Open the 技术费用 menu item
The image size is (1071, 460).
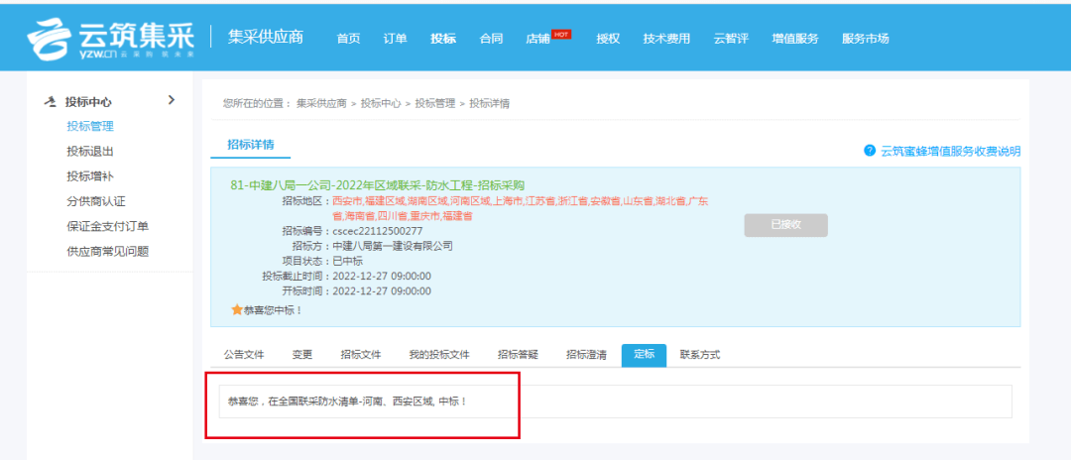tap(666, 39)
